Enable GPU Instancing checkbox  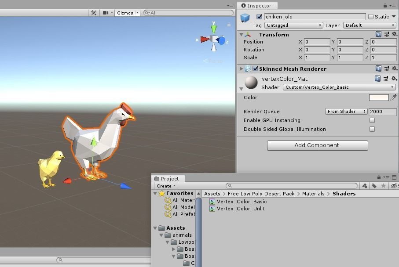(372, 120)
